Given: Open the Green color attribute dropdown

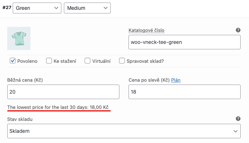Looking at the screenshot, I should (x=37, y=8).
